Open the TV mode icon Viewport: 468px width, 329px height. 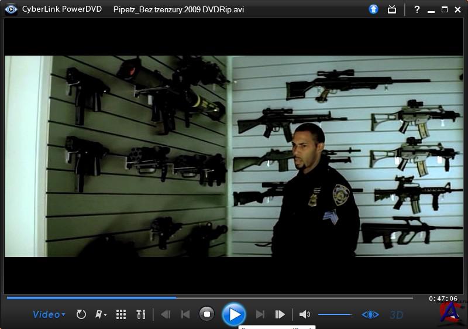coord(392,9)
